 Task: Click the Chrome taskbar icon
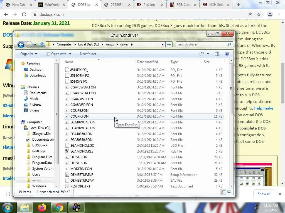59,207
